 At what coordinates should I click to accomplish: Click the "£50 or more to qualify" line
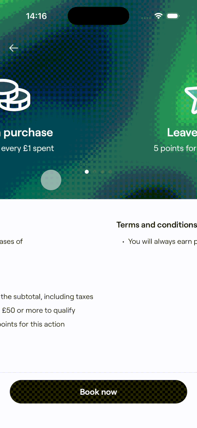pyautogui.click(x=38, y=310)
